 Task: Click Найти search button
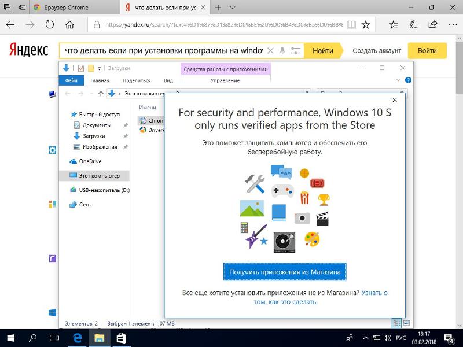click(x=323, y=51)
